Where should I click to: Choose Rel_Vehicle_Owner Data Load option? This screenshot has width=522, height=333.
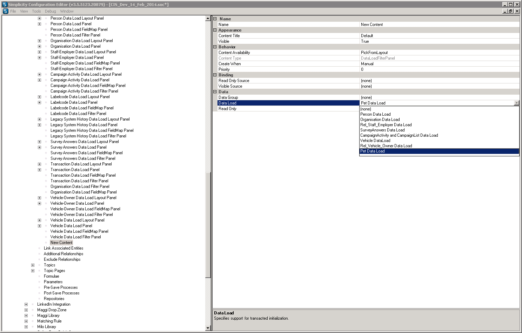pyautogui.click(x=439, y=146)
